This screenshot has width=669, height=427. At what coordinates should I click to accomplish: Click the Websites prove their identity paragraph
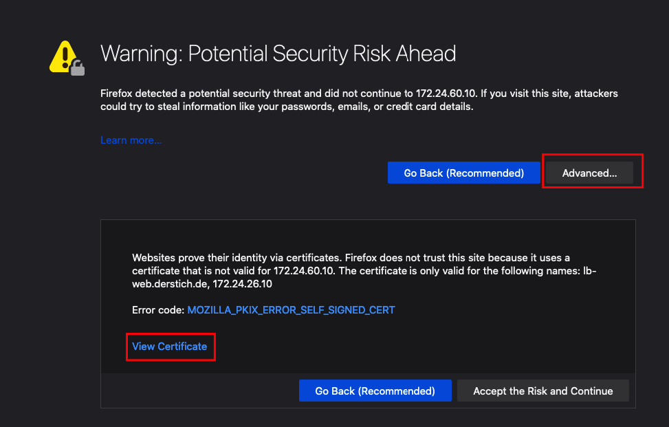click(x=364, y=271)
